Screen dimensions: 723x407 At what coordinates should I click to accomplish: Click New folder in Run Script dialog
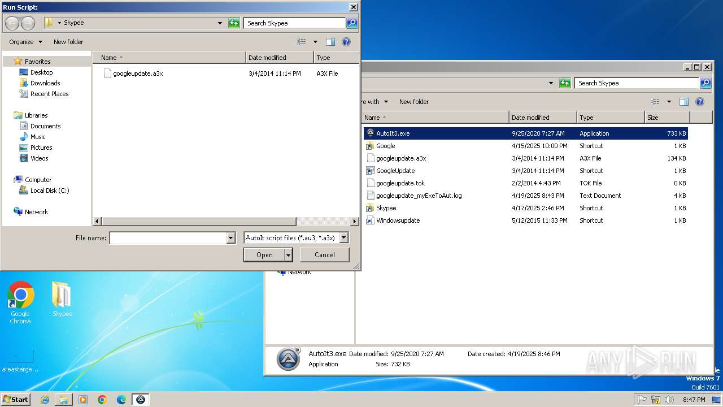[68, 42]
